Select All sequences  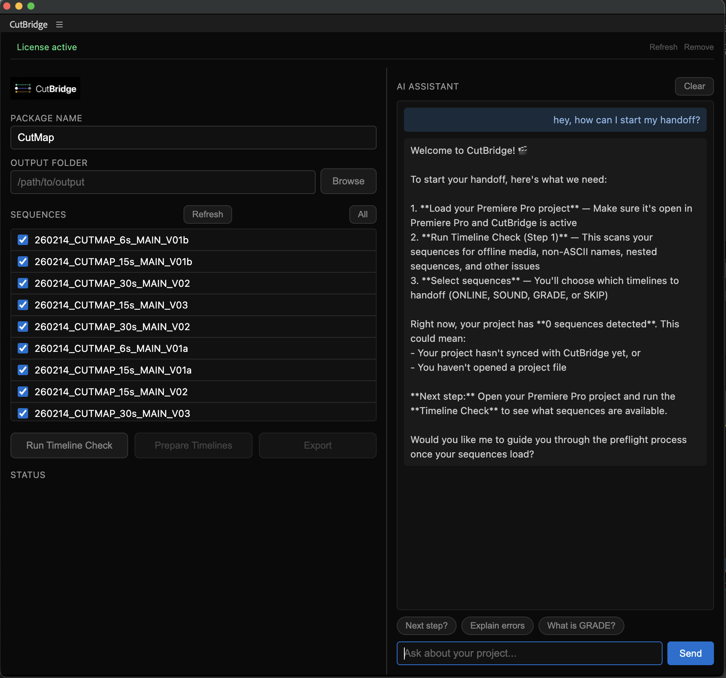click(x=362, y=214)
